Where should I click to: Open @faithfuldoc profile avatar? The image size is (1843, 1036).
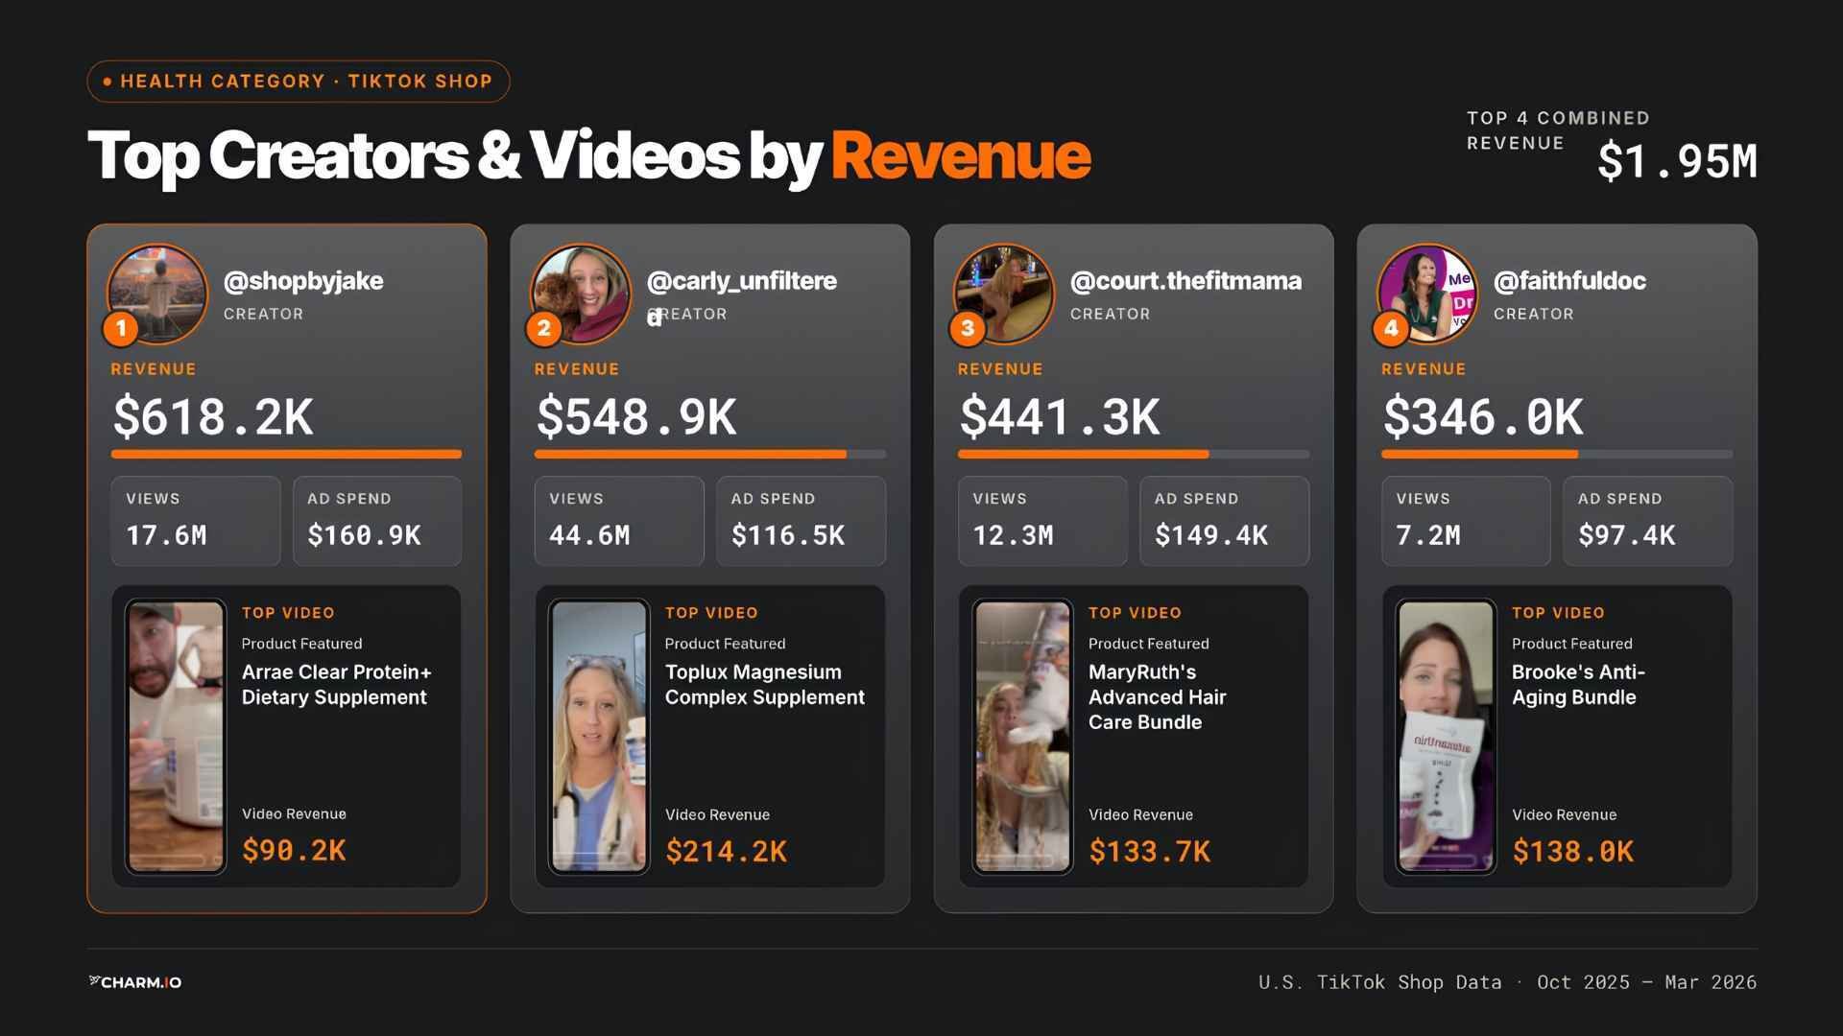tap(1427, 294)
